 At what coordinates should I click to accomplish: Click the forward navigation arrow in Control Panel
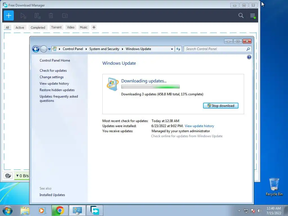(x=44, y=49)
